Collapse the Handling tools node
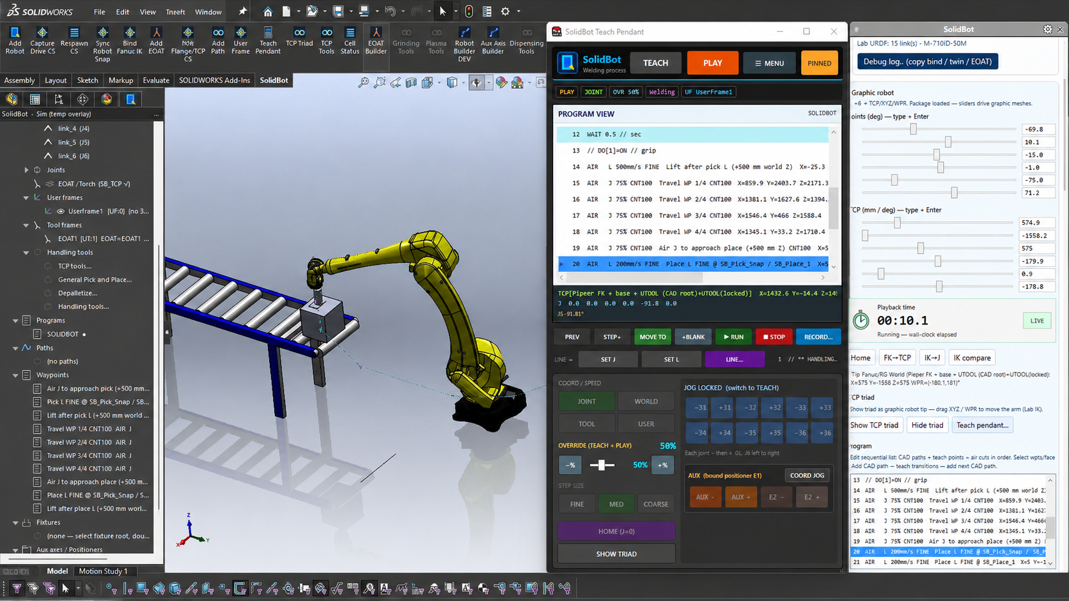1069x601 pixels. coord(26,253)
